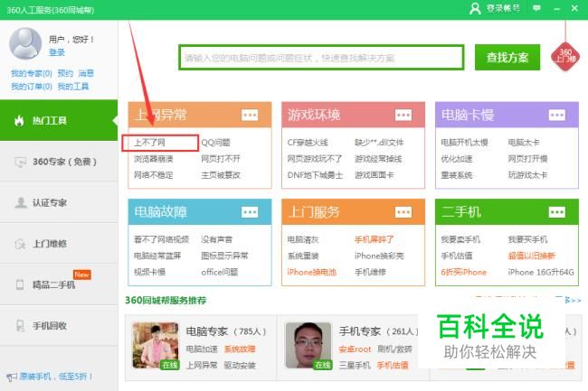Choose iPhone换电池 service

[x=312, y=272]
